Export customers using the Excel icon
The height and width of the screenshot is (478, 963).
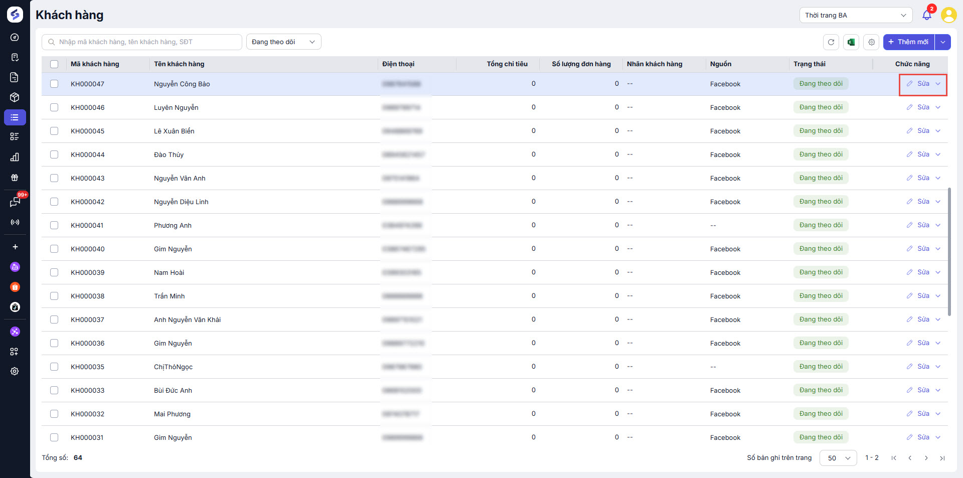851,42
